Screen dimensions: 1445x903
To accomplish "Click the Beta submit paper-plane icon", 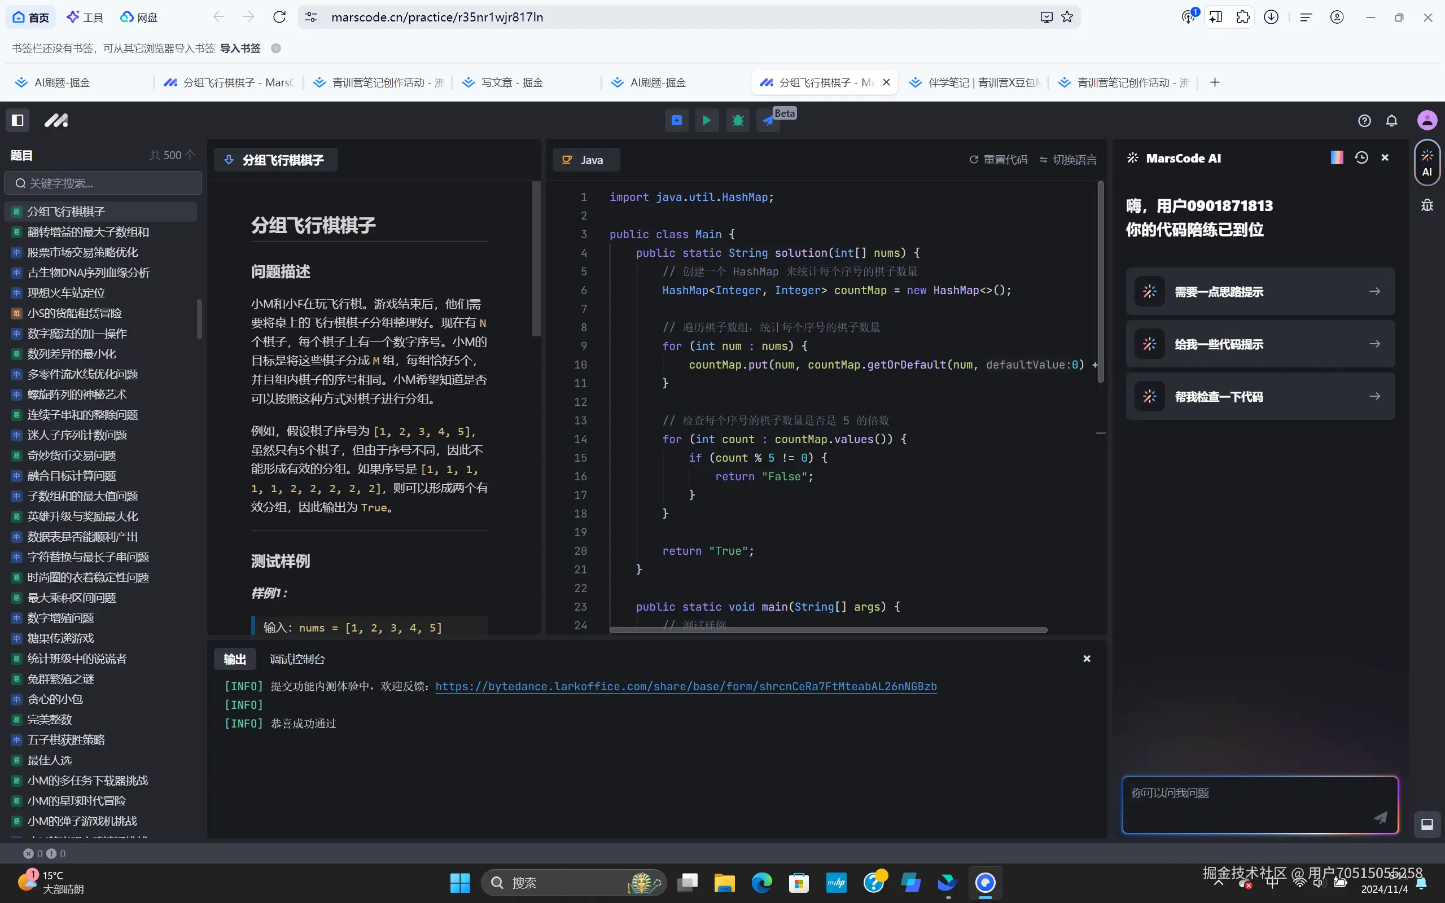I will click(768, 121).
